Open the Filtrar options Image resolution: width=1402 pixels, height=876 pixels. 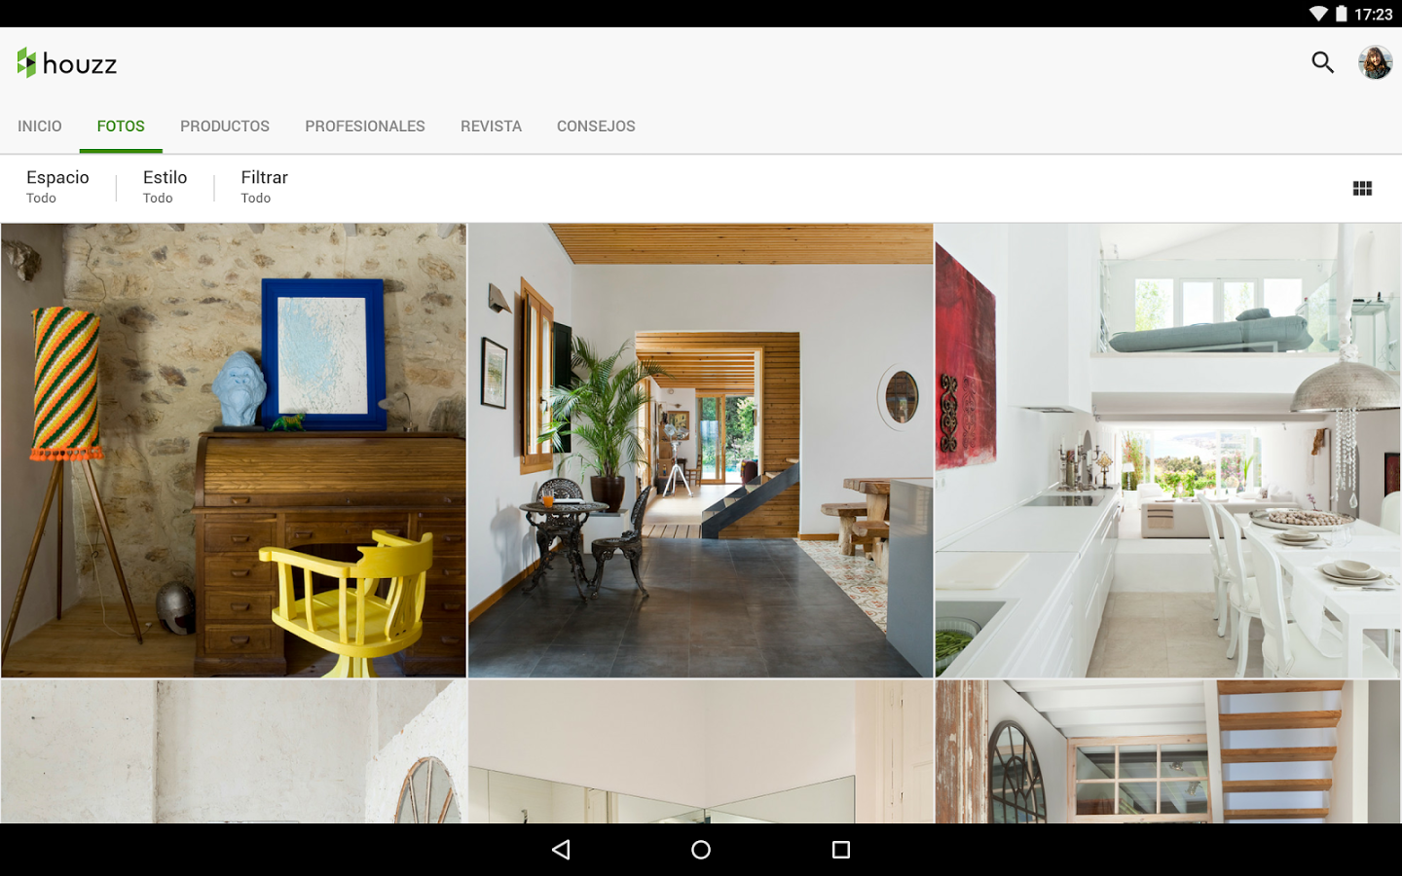pyautogui.click(x=263, y=185)
